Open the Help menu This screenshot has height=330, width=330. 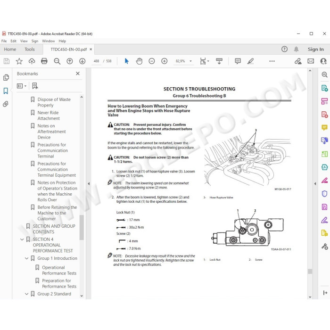click(62, 41)
